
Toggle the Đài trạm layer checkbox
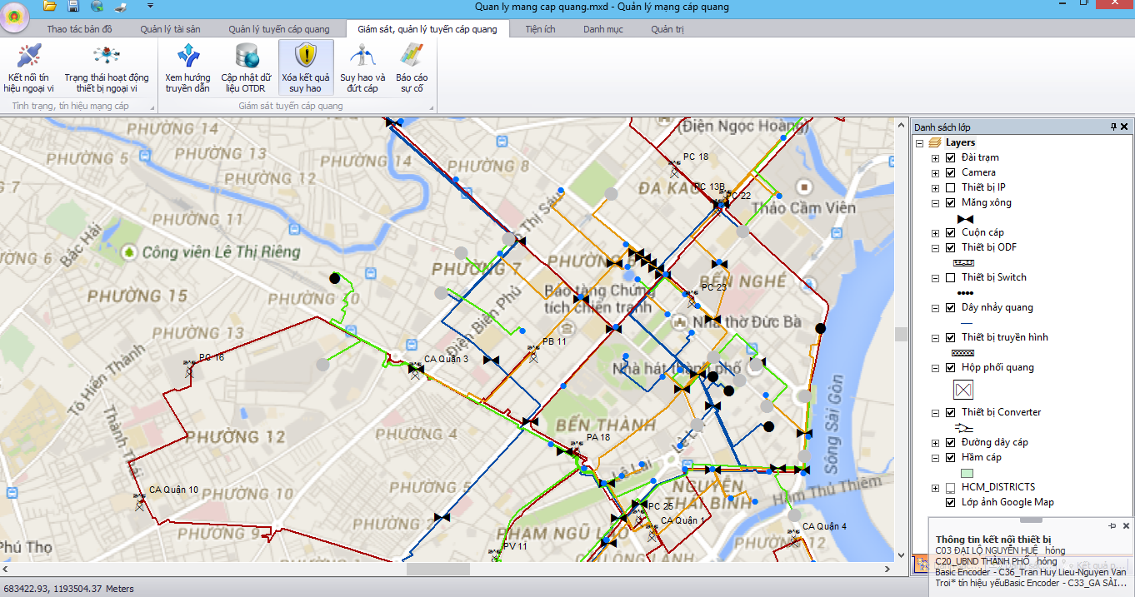point(951,157)
